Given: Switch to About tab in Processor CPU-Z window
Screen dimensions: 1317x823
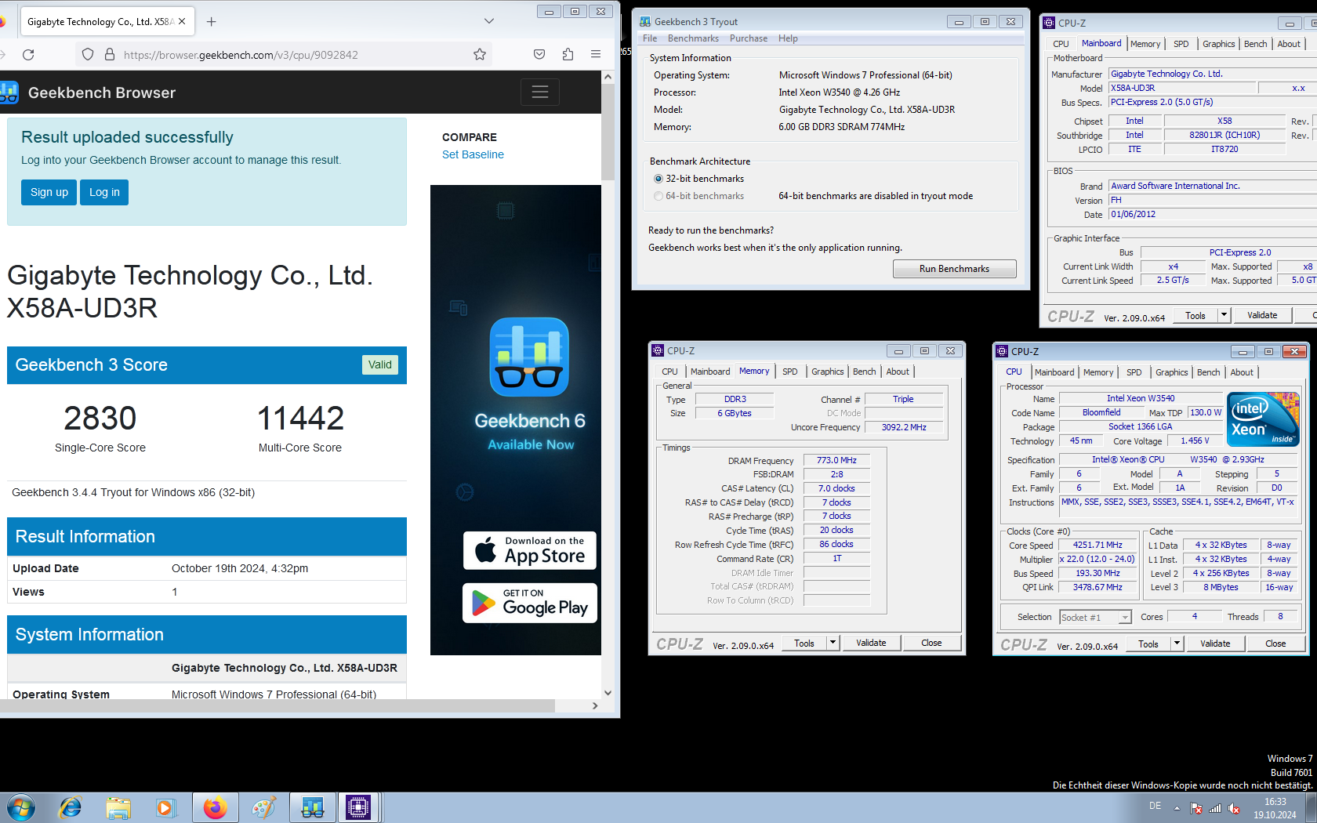Looking at the screenshot, I should click(1241, 372).
